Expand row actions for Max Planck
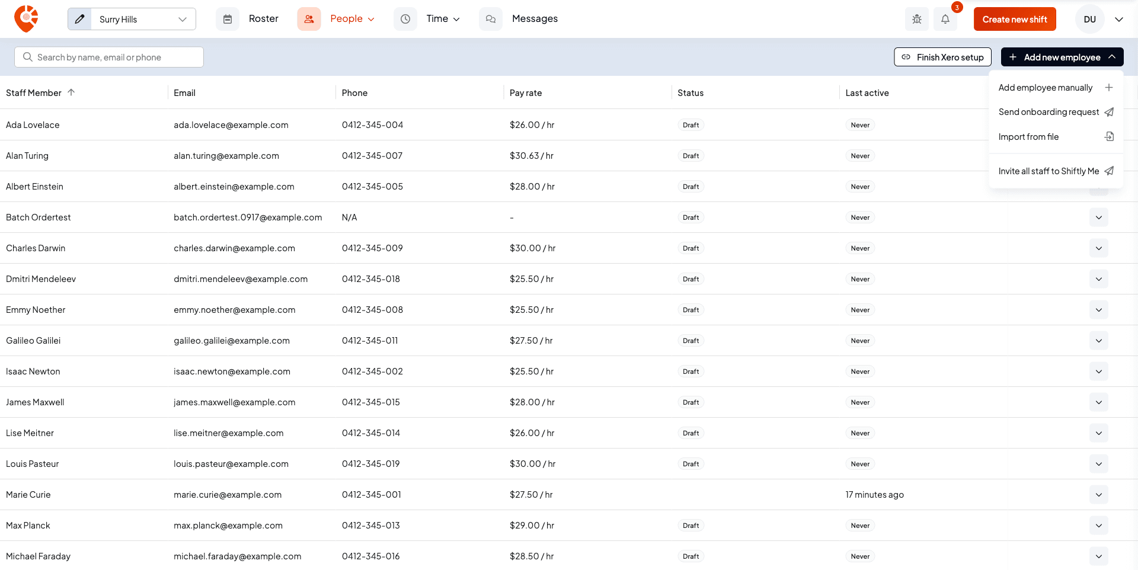Image resolution: width=1138 pixels, height=570 pixels. [x=1099, y=526]
